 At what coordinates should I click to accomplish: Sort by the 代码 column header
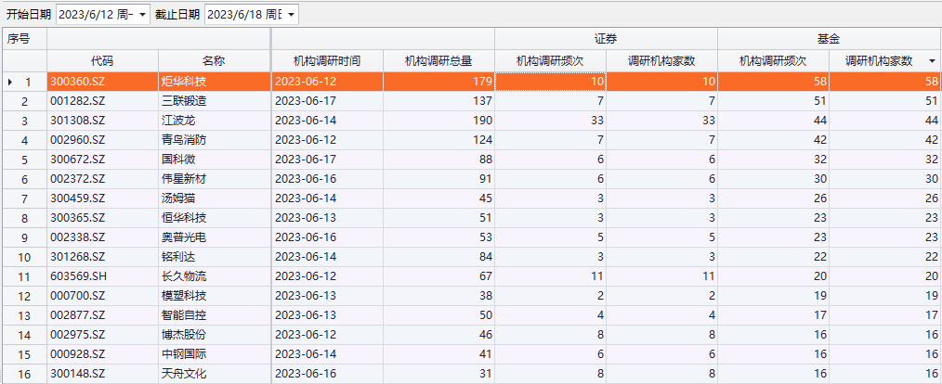point(102,61)
